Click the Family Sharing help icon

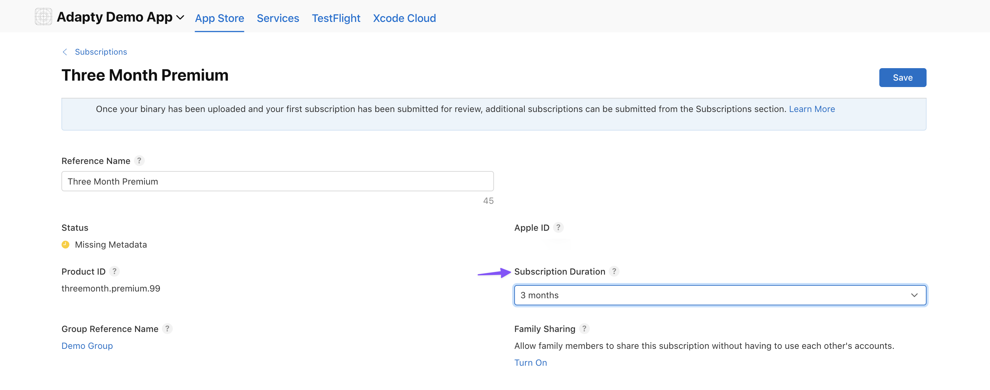(584, 329)
